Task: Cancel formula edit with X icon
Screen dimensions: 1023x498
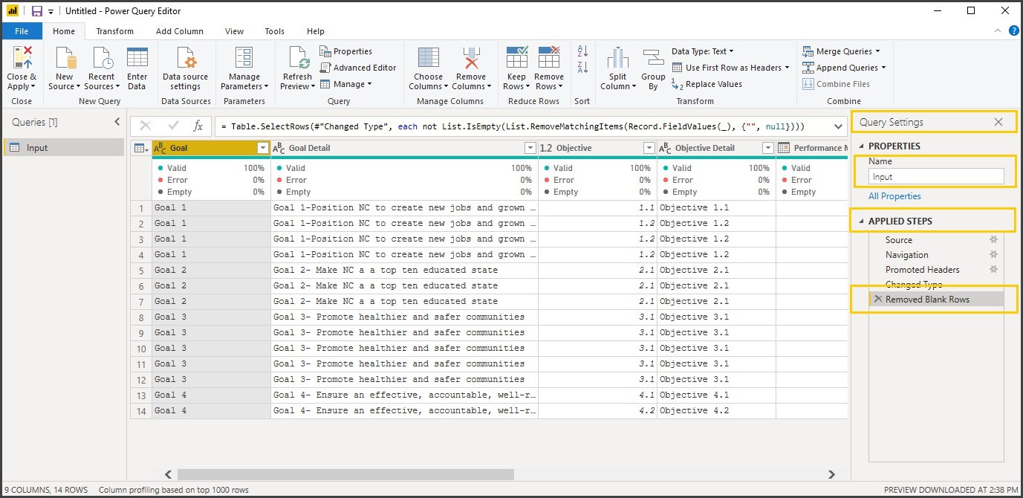Action: tap(146, 126)
